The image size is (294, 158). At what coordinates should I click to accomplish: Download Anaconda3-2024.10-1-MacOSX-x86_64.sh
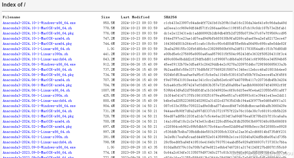37,28
